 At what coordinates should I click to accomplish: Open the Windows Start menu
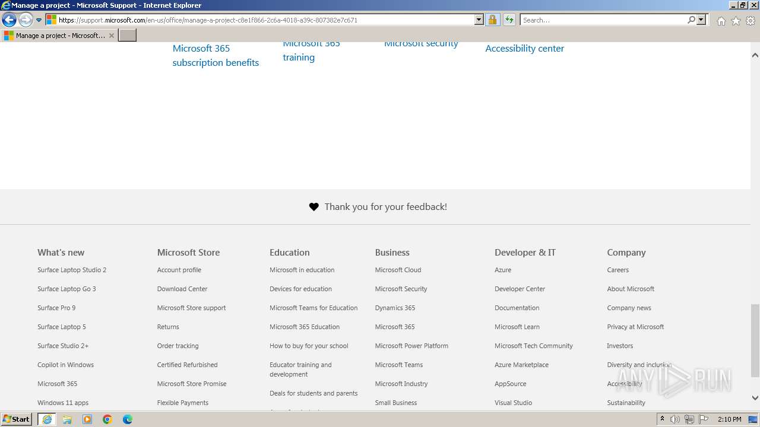tap(17, 419)
